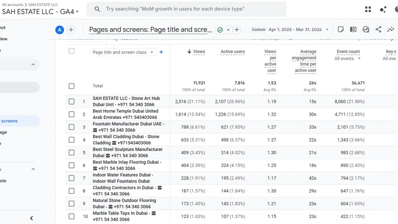398x224 pixels.
Task: Select the checkbox for row 8 Cladding Contractors
Action: click(x=71, y=191)
